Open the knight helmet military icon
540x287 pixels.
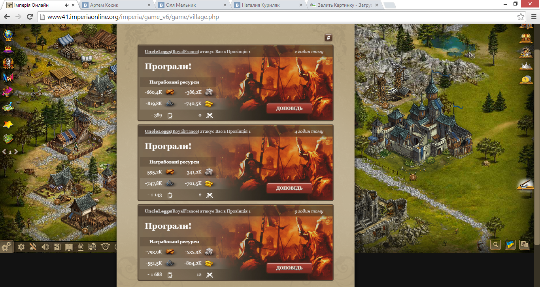coord(8,63)
